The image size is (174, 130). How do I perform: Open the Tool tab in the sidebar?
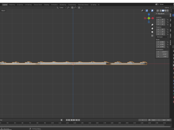click(170, 20)
